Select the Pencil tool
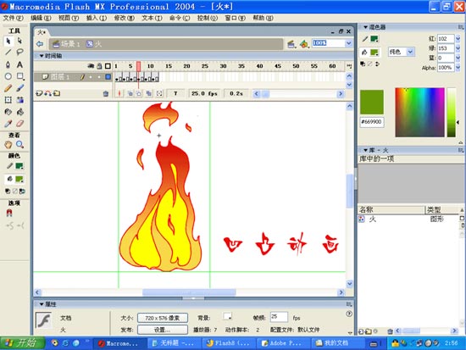This screenshot has height=350, width=466. pyautogui.click(x=8, y=88)
